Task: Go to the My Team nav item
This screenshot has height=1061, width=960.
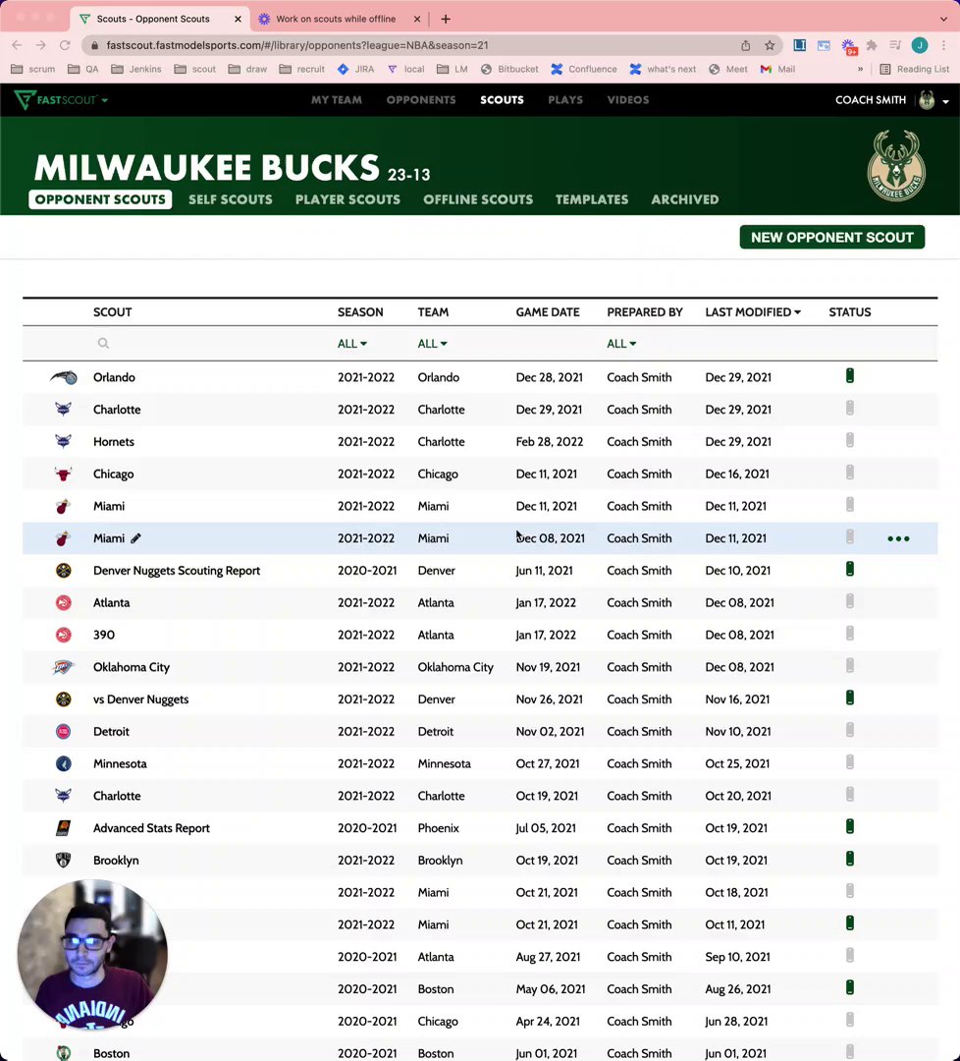Action: tap(337, 100)
